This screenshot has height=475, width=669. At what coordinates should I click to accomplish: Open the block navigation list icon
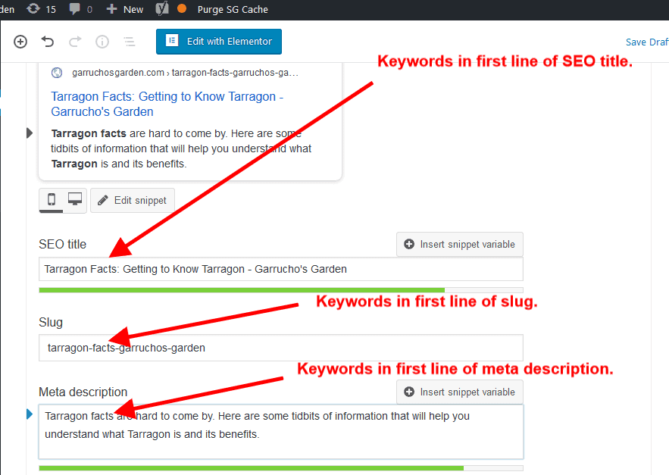coord(130,42)
